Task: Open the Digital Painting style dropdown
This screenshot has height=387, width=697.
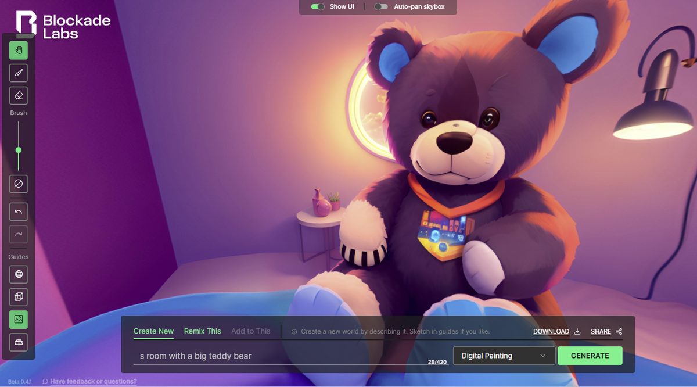Action: 504,356
